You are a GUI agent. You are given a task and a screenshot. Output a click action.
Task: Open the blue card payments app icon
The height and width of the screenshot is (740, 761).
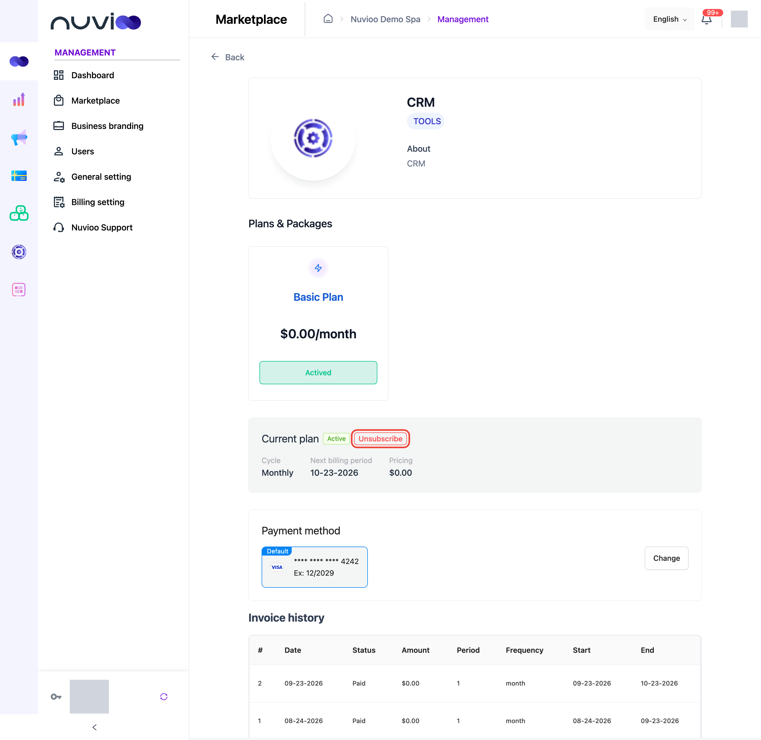tap(19, 176)
